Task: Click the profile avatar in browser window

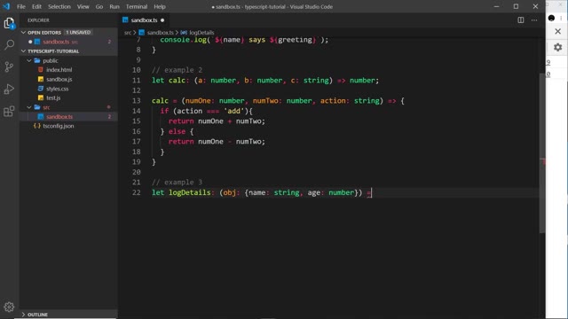Action: pyautogui.click(x=551, y=18)
